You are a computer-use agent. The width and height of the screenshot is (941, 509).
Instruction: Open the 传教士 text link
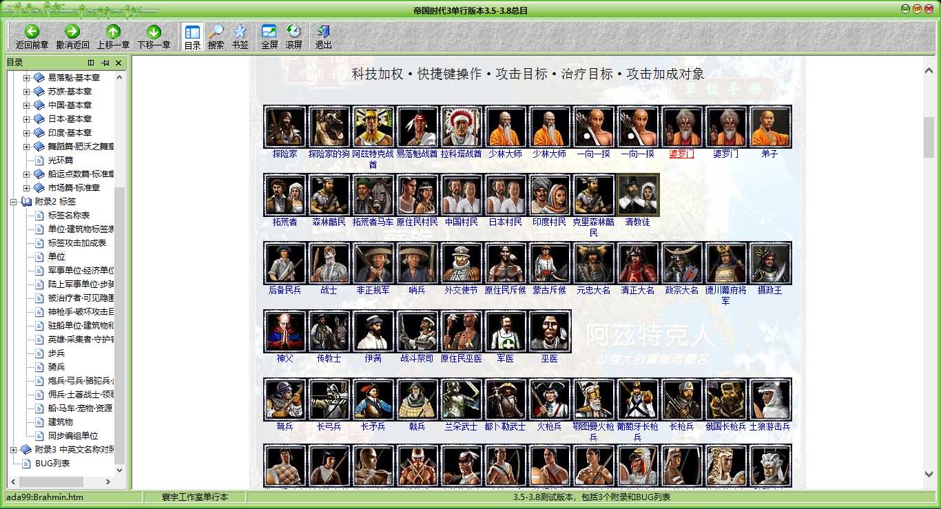point(329,358)
